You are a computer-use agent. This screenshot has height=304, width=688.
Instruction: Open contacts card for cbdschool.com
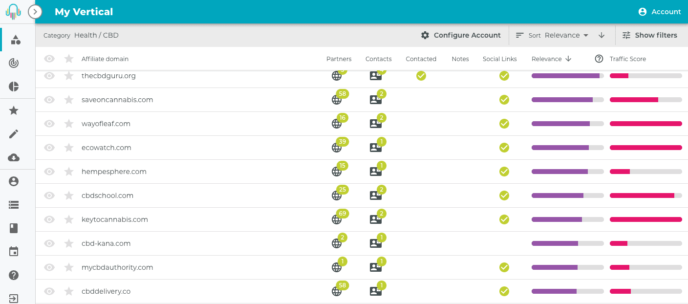pos(376,195)
